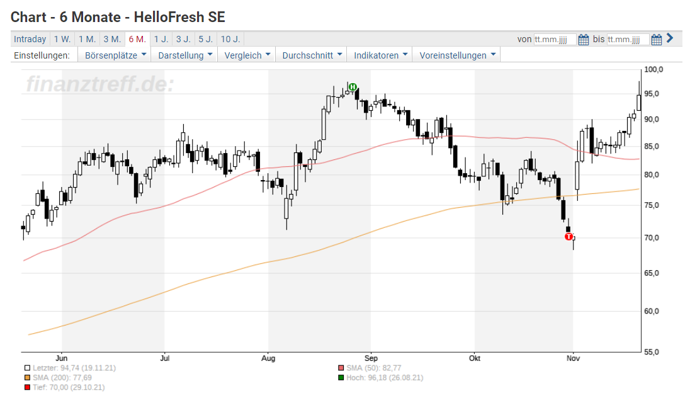The height and width of the screenshot is (403, 690).
Task: Open the 'bis' date calendar picker icon
Action: (x=657, y=40)
